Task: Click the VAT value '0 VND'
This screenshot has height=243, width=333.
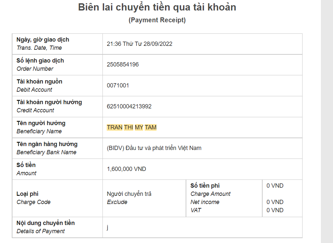Action: 275,210
